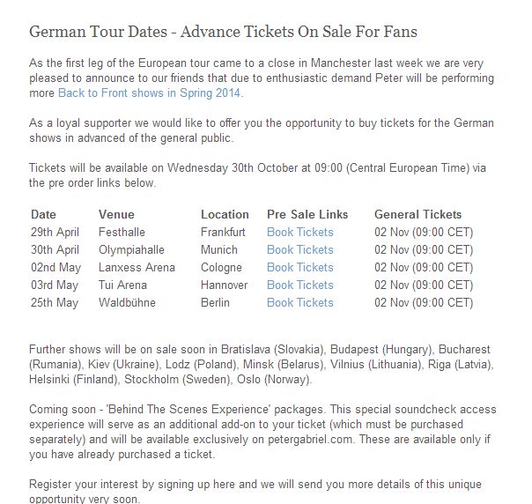Click the Date column header
The image size is (532, 504).
point(43,214)
